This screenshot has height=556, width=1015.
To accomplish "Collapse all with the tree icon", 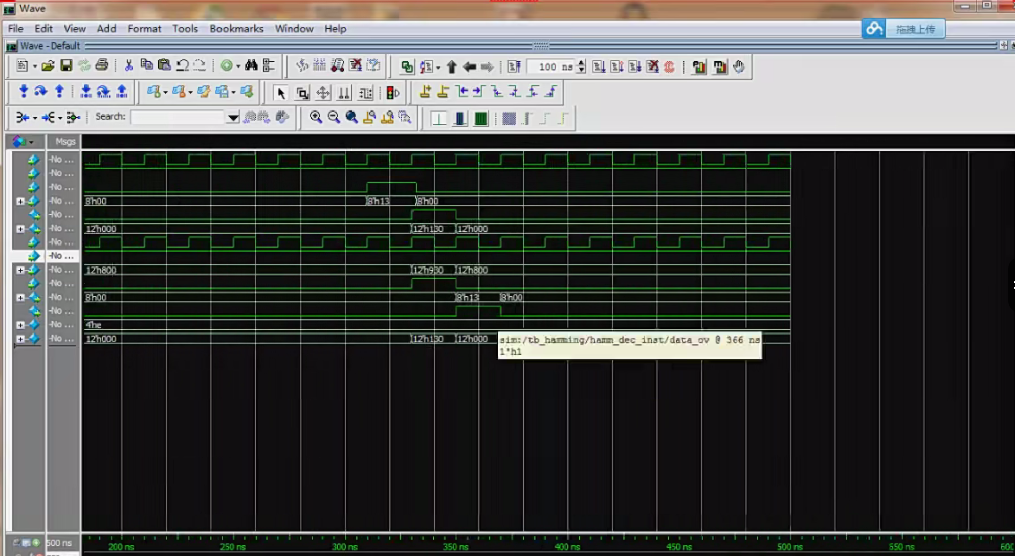I will coord(269,65).
